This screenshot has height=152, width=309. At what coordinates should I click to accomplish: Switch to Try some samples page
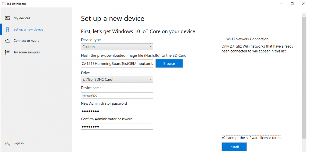click(x=27, y=52)
